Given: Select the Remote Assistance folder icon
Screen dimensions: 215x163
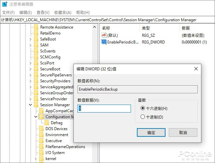Looking at the screenshot, I should point(36,27).
